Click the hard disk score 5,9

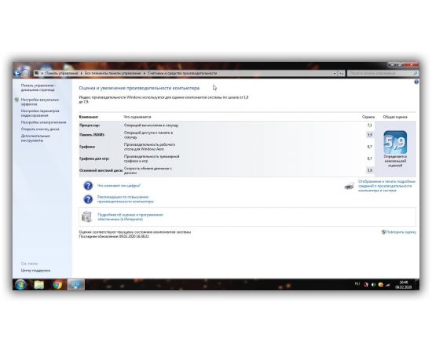coord(369,170)
